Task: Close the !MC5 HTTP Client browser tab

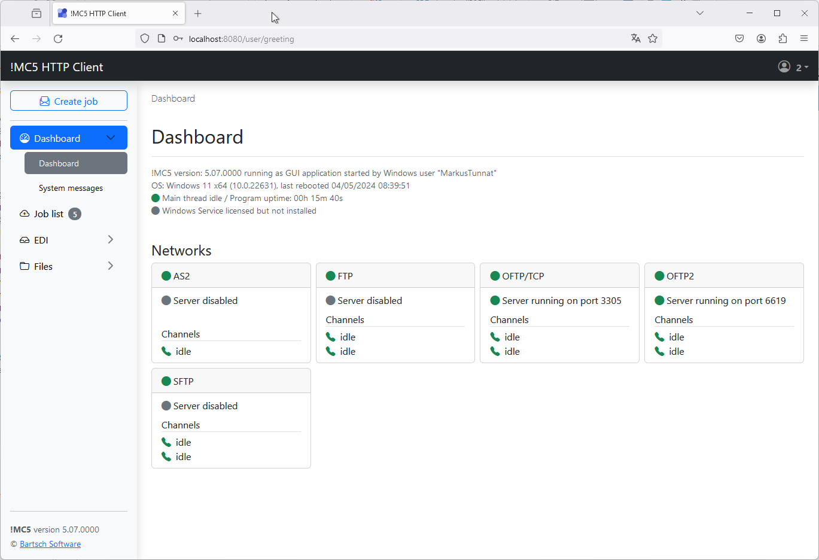Action: click(x=175, y=13)
